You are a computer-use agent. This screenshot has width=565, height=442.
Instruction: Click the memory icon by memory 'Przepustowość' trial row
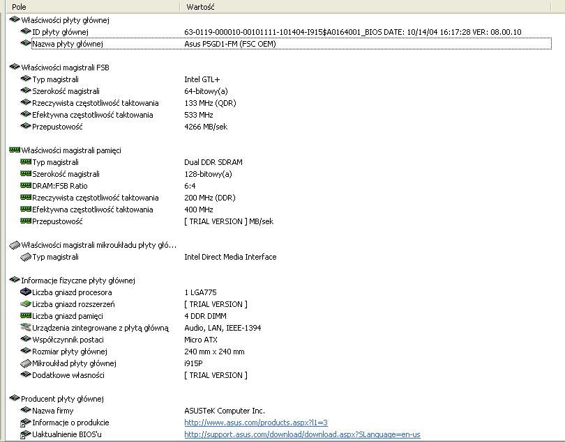pyautogui.click(x=26, y=221)
